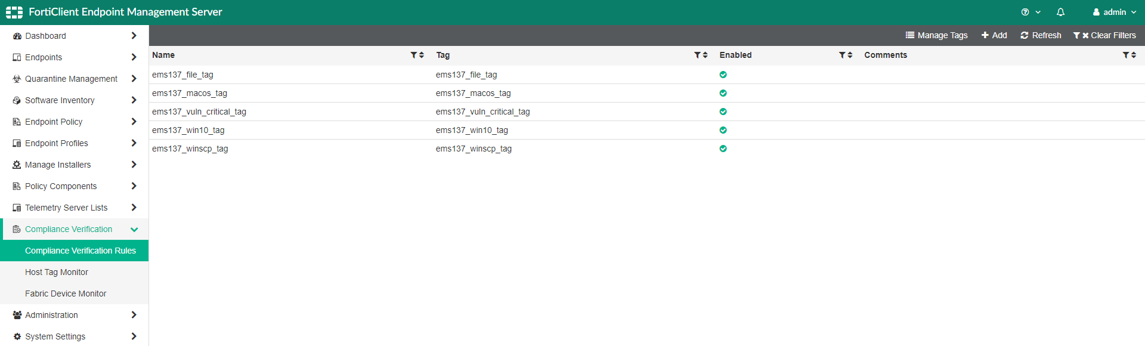The image size is (1145, 346).
Task: Open the Quarantine Management menu item
Action: [74, 79]
